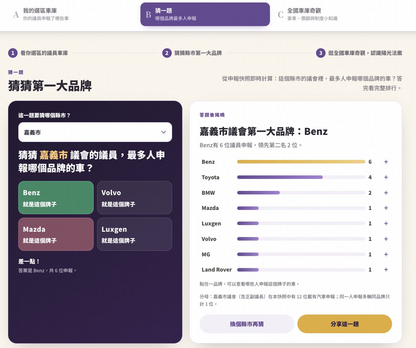Click the Toyota count value 4
This screenshot has height=348, width=416.
click(x=370, y=177)
